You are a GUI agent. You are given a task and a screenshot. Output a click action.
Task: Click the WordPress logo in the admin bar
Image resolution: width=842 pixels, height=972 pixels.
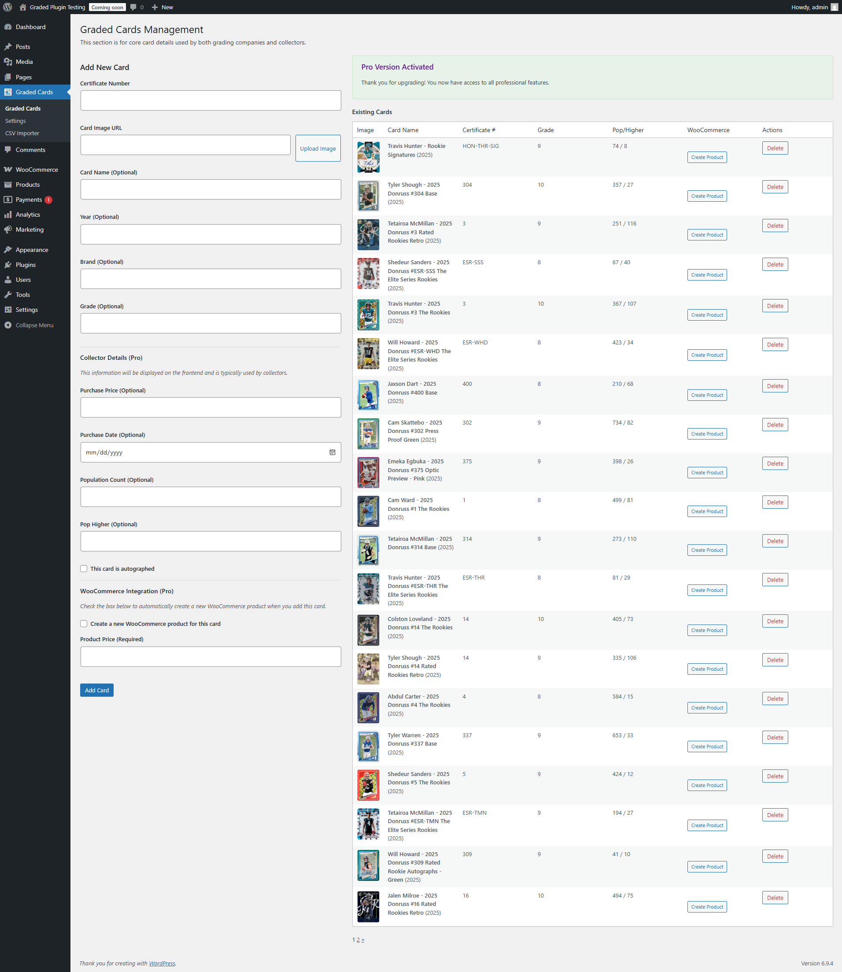pyautogui.click(x=7, y=7)
